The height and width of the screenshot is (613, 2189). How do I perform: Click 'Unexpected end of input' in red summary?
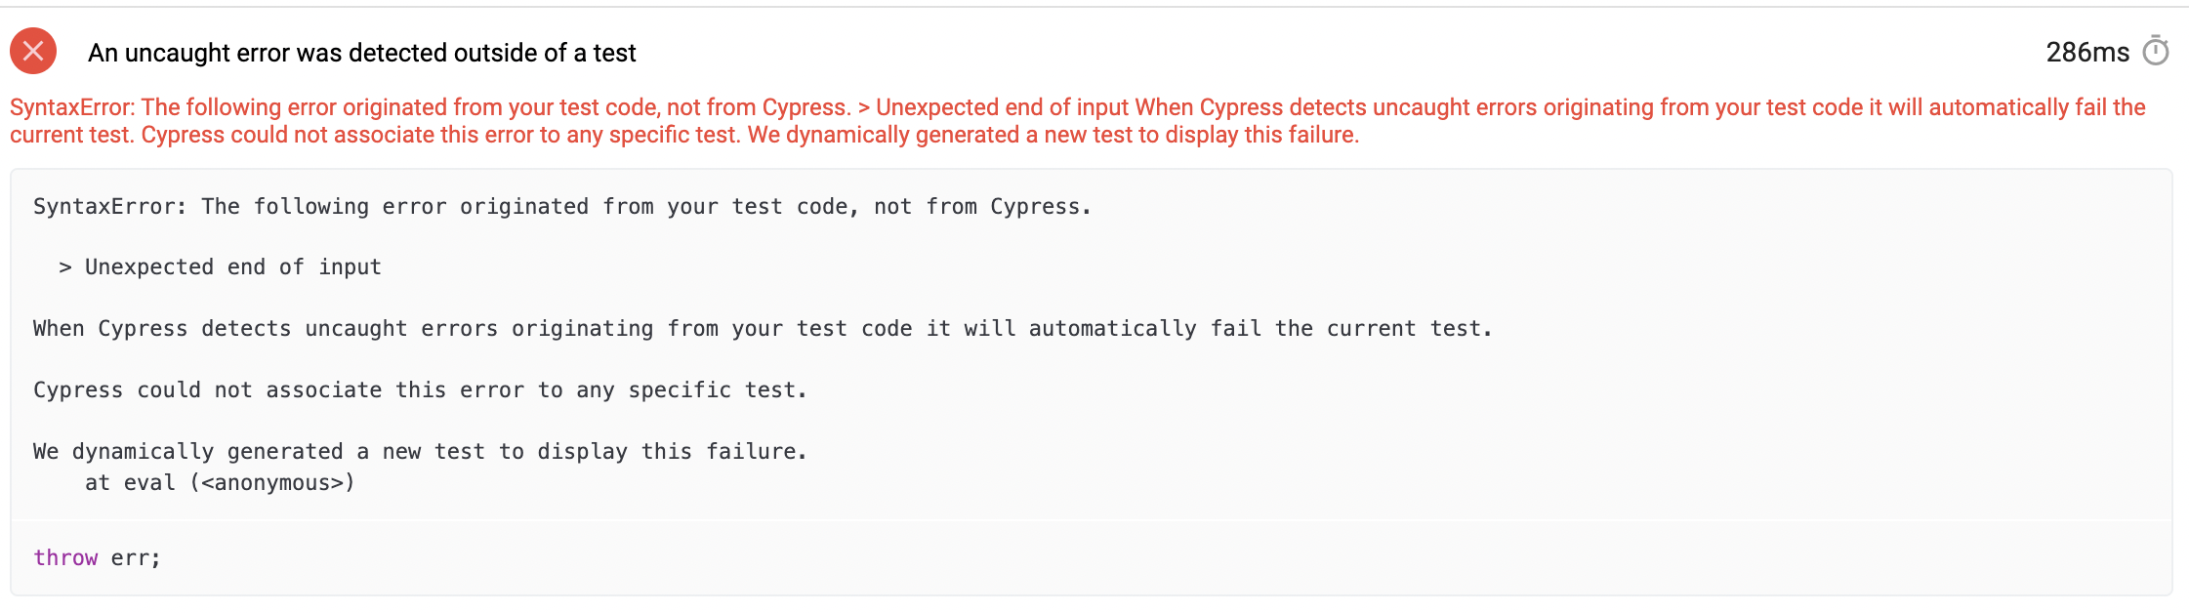point(1002,107)
